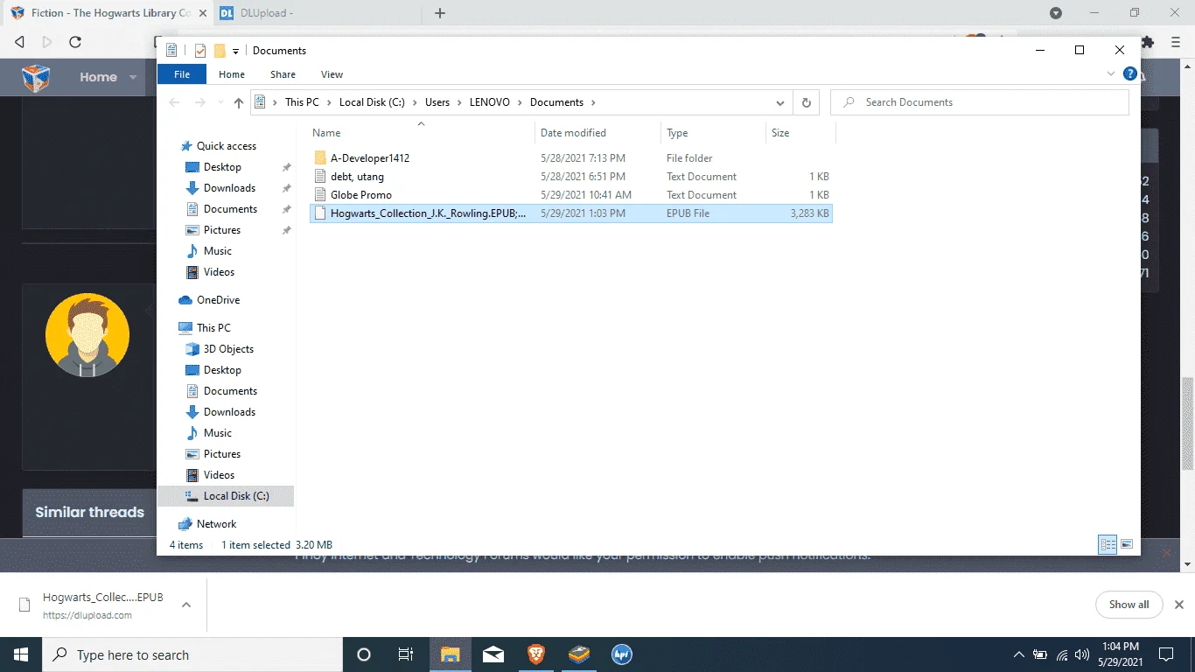Viewport: 1195px width, 672px height.
Task: Select Local Disk (C:) in navigation pane
Action: coord(226,496)
